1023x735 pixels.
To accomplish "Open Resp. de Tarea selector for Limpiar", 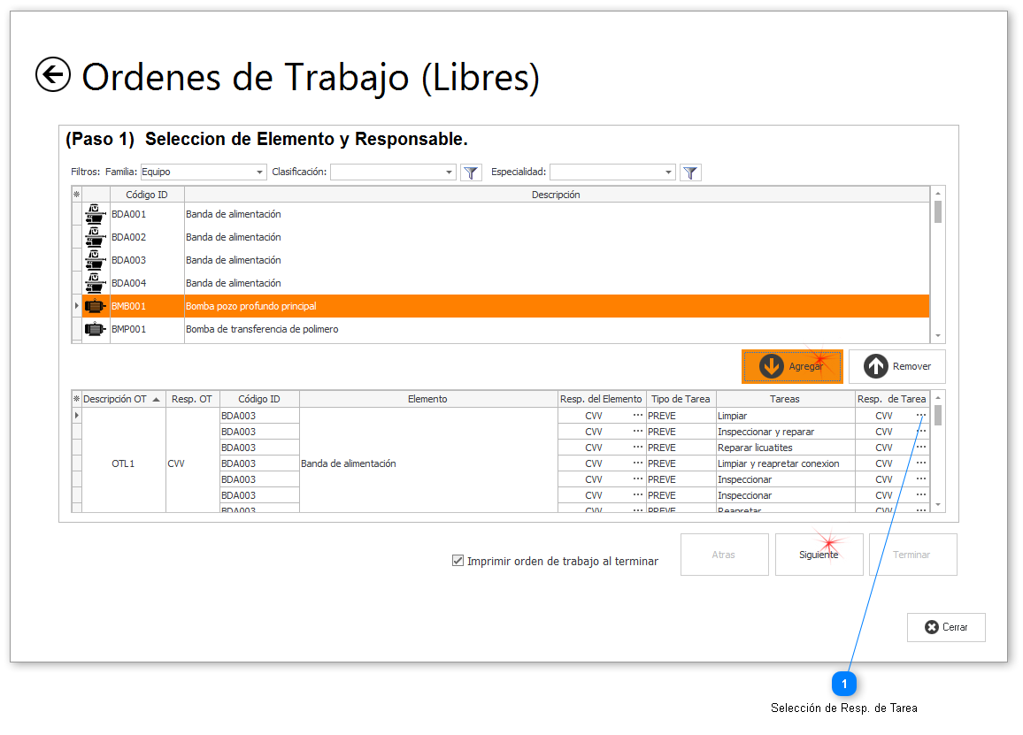I will click(920, 416).
